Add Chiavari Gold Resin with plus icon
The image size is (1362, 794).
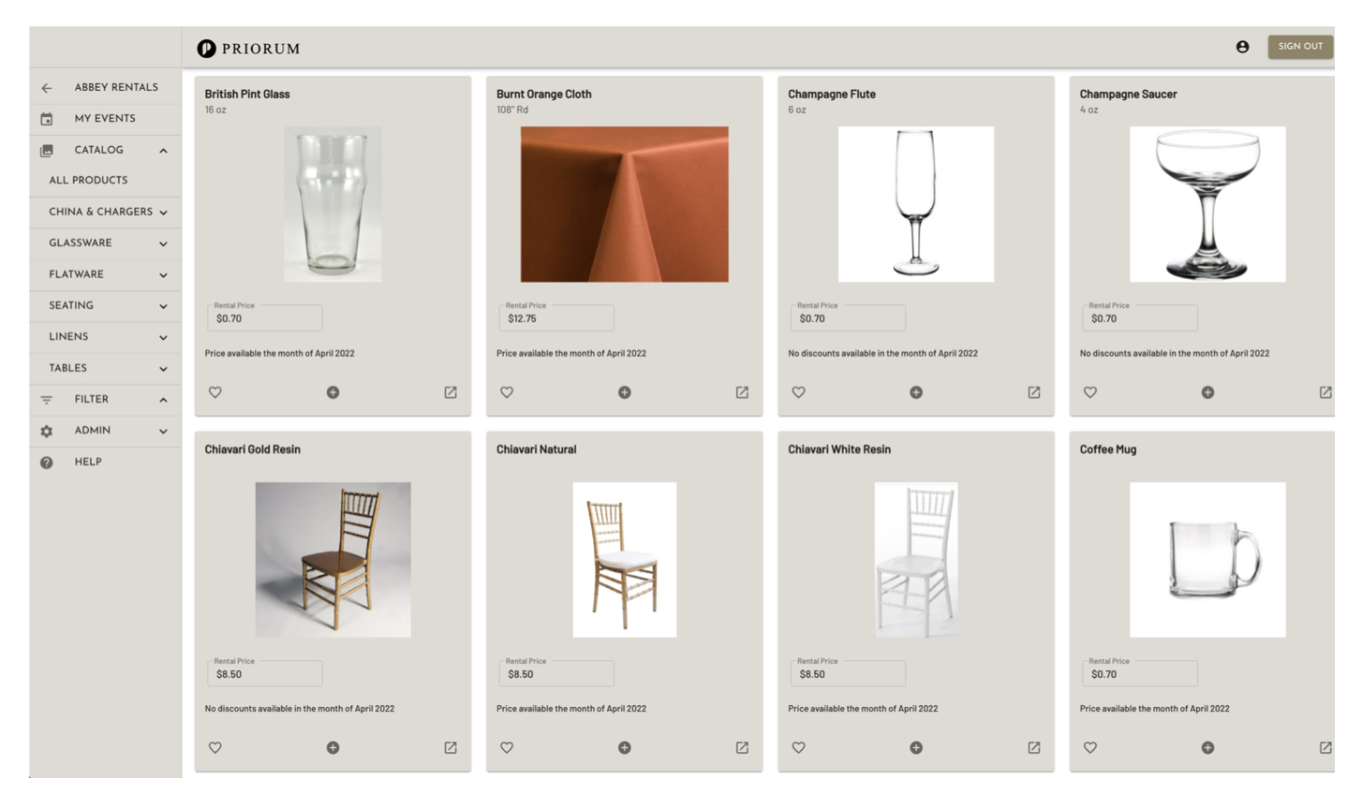click(x=333, y=748)
